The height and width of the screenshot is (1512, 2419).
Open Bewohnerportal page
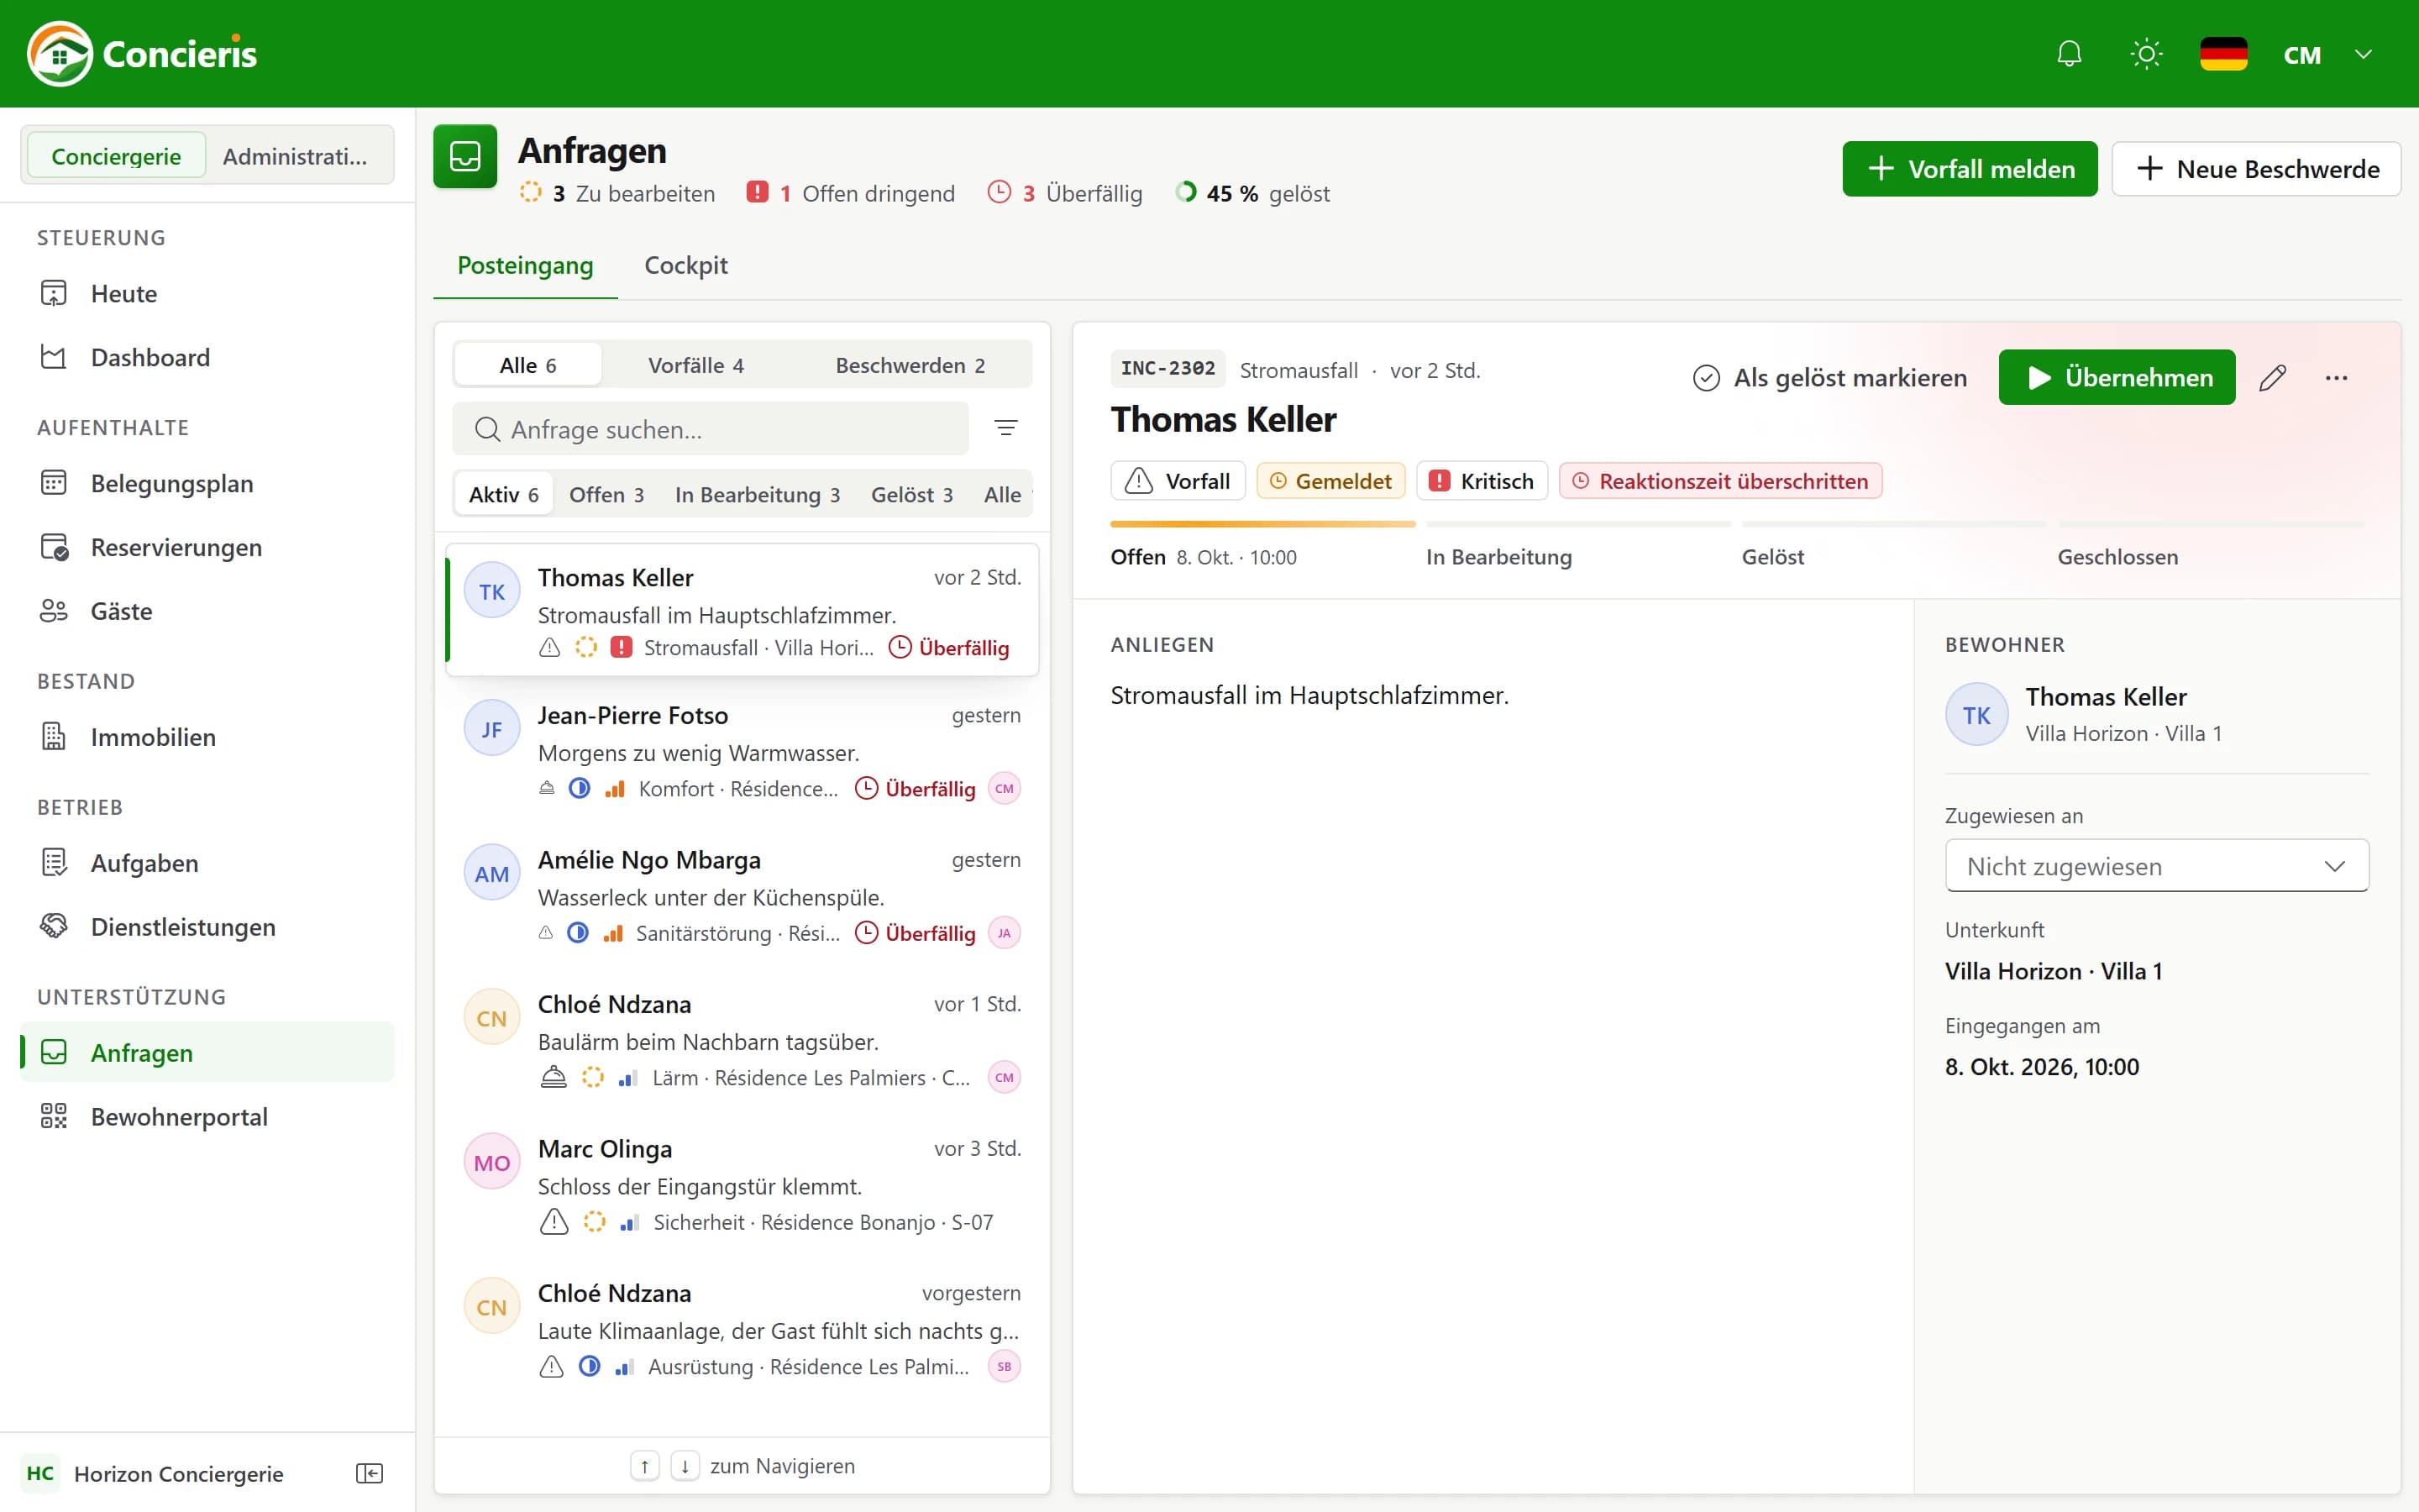tap(208, 1116)
